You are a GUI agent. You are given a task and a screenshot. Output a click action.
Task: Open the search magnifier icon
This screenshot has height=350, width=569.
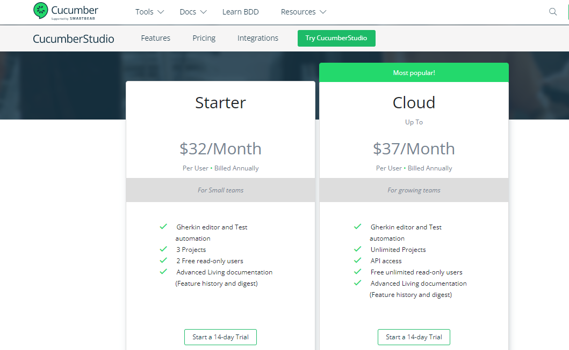pyautogui.click(x=553, y=12)
